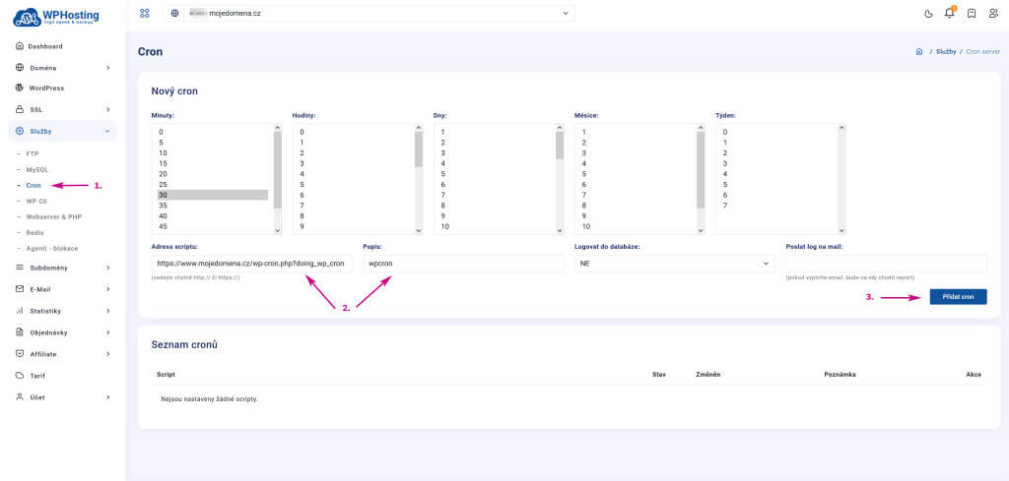The width and height of the screenshot is (1009, 481).
Task: Toggle dark mode moon icon
Action: [x=927, y=14]
